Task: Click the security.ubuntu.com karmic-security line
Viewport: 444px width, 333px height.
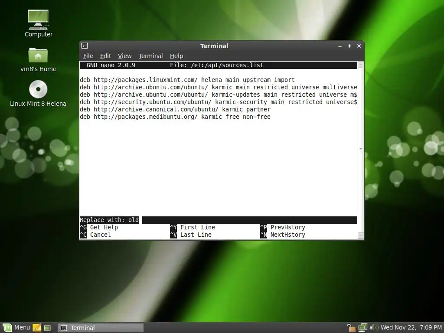Action: pyautogui.click(x=219, y=102)
